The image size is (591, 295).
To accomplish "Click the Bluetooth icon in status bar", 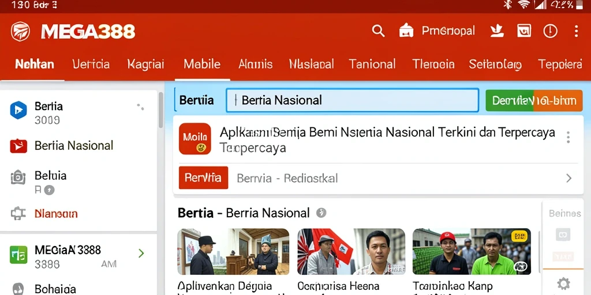I will pos(508,5).
